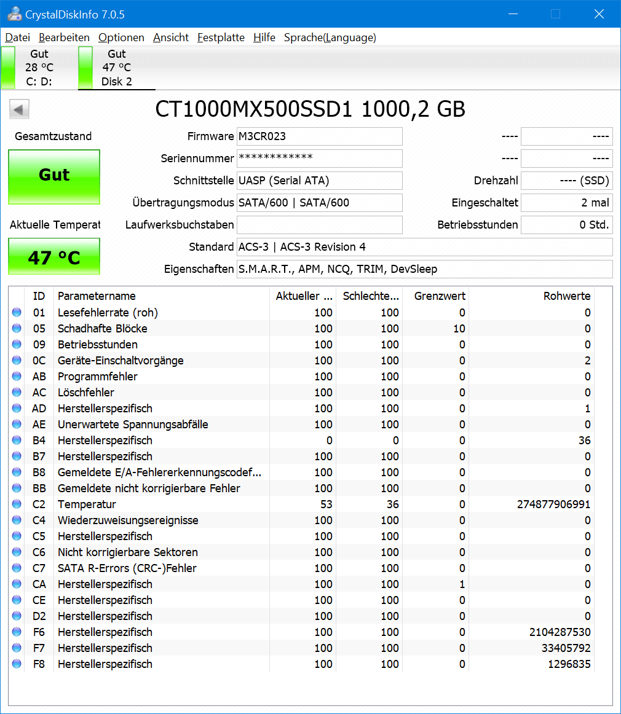621x714 pixels.
Task: Click status dot for ID CE row
Action: [17, 600]
